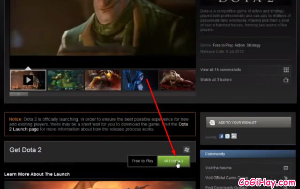This screenshot has height=189, width=300.
Task: Click the forums icon beside Visit the forums
Action: (285, 168)
